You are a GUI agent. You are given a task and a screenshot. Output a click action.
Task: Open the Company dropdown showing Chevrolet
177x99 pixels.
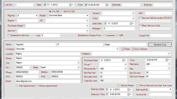click(117, 49)
